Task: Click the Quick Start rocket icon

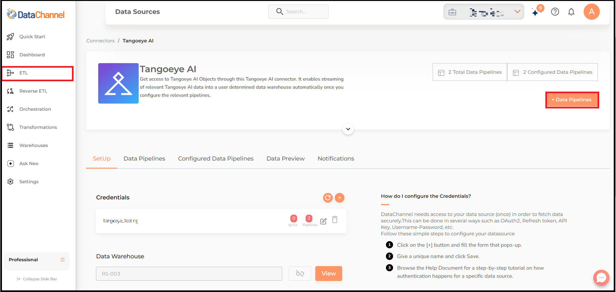Action: (10, 37)
